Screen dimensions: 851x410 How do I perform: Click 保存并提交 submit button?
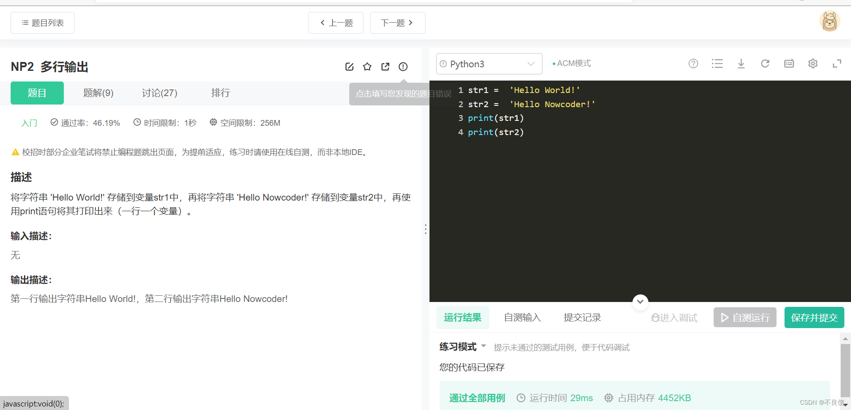(x=814, y=317)
